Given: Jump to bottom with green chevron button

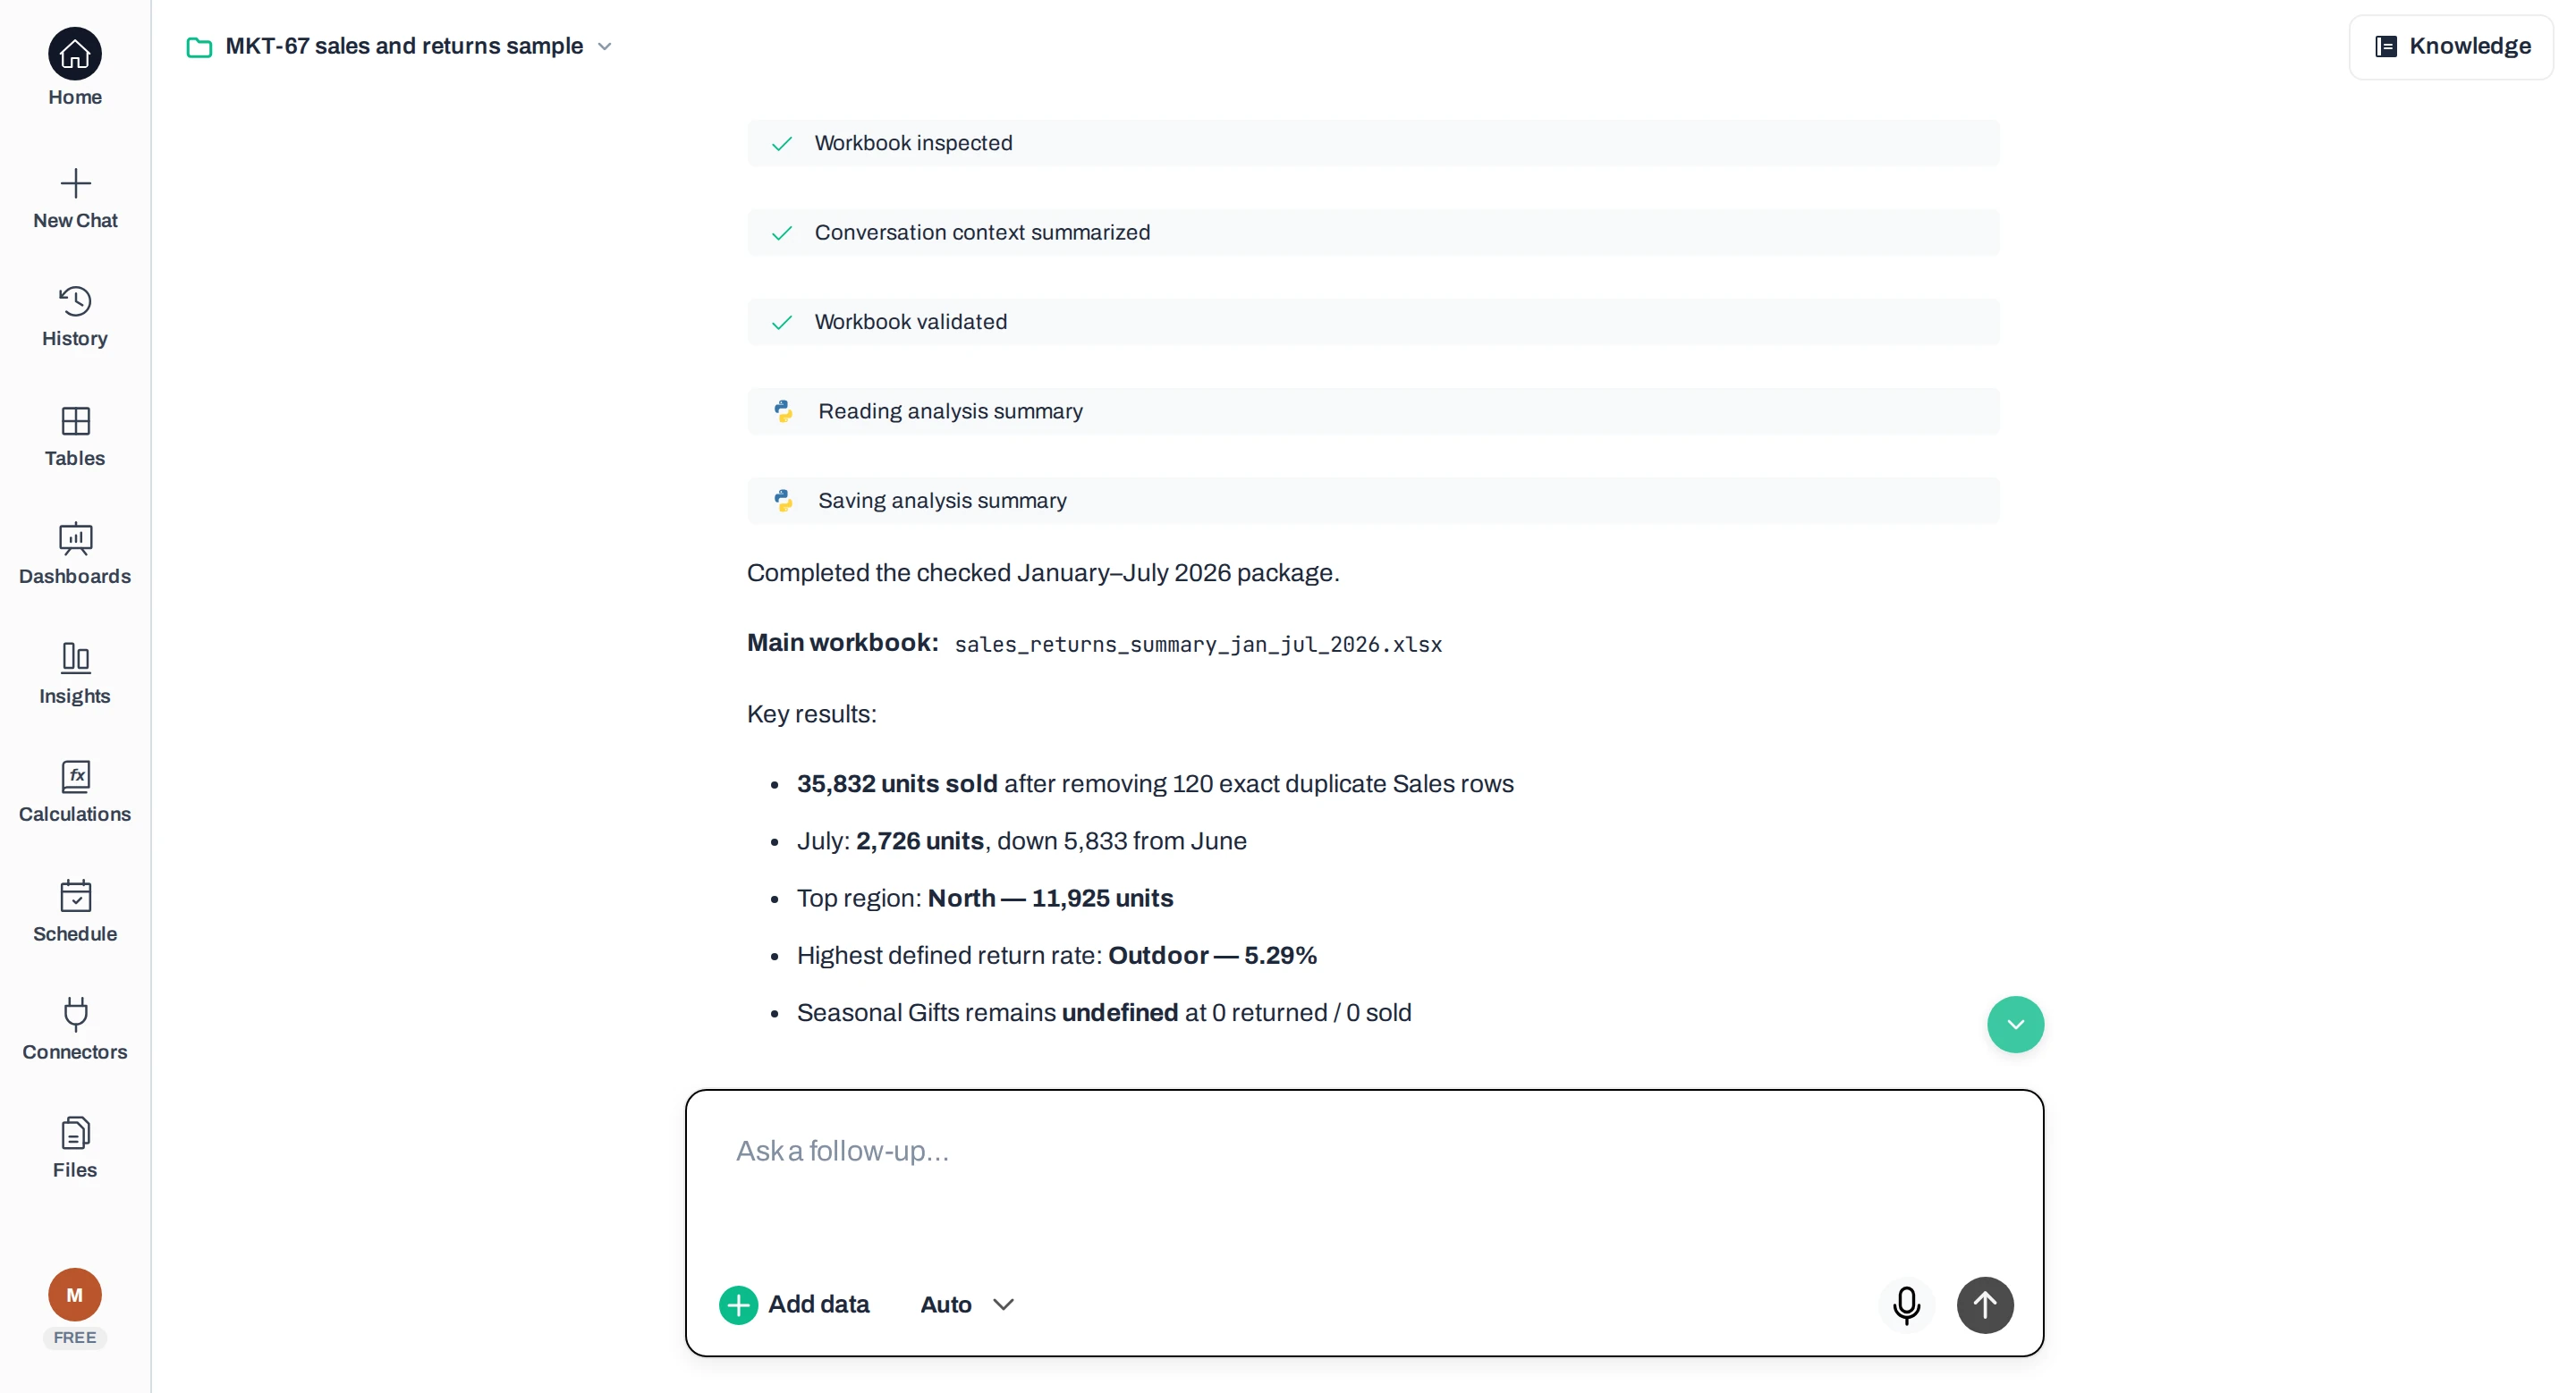Looking at the screenshot, I should tap(2015, 1025).
